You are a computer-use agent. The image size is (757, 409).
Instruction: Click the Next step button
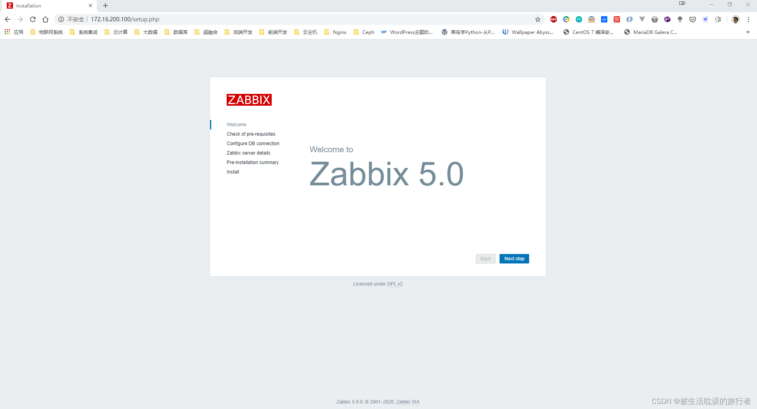pyautogui.click(x=514, y=259)
